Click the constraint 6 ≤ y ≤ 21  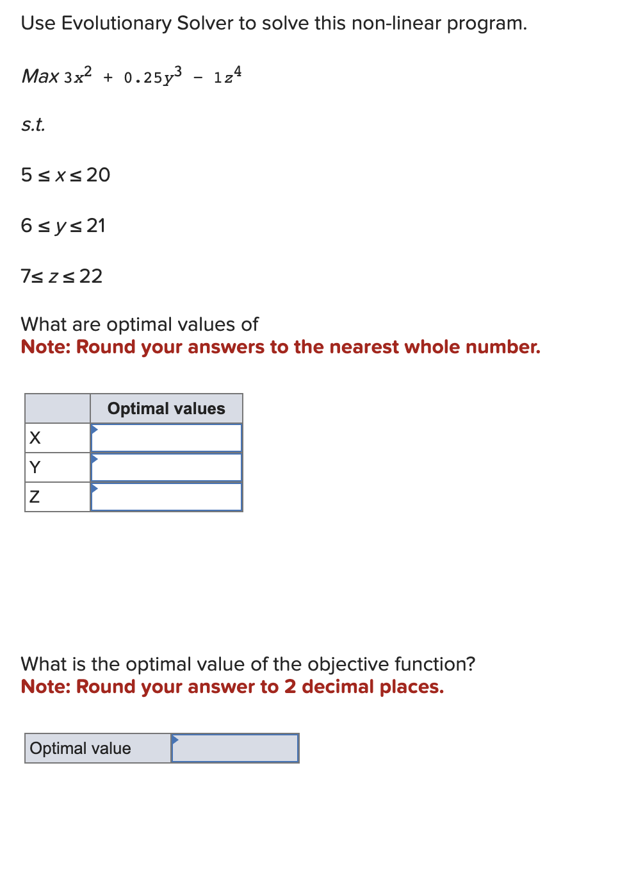[x=63, y=225]
